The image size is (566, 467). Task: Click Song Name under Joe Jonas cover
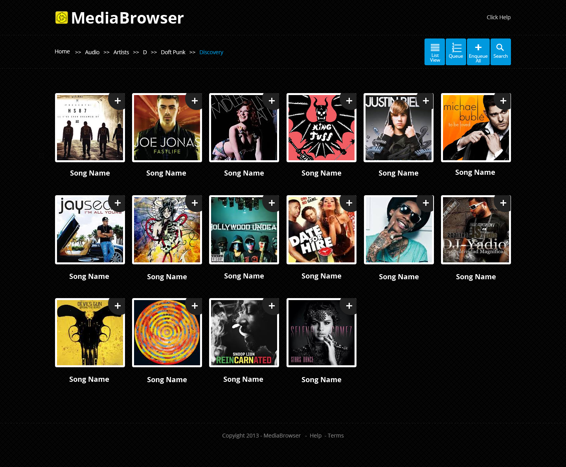[x=166, y=173]
